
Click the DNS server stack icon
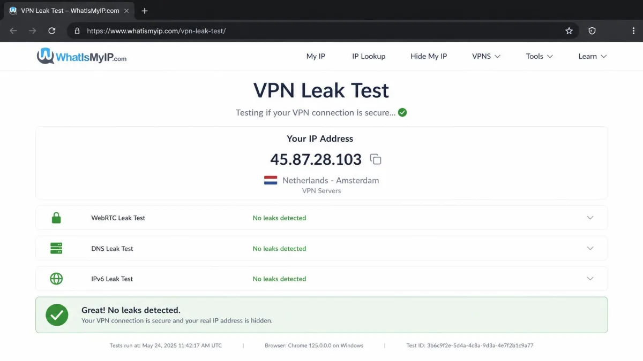pos(56,248)
